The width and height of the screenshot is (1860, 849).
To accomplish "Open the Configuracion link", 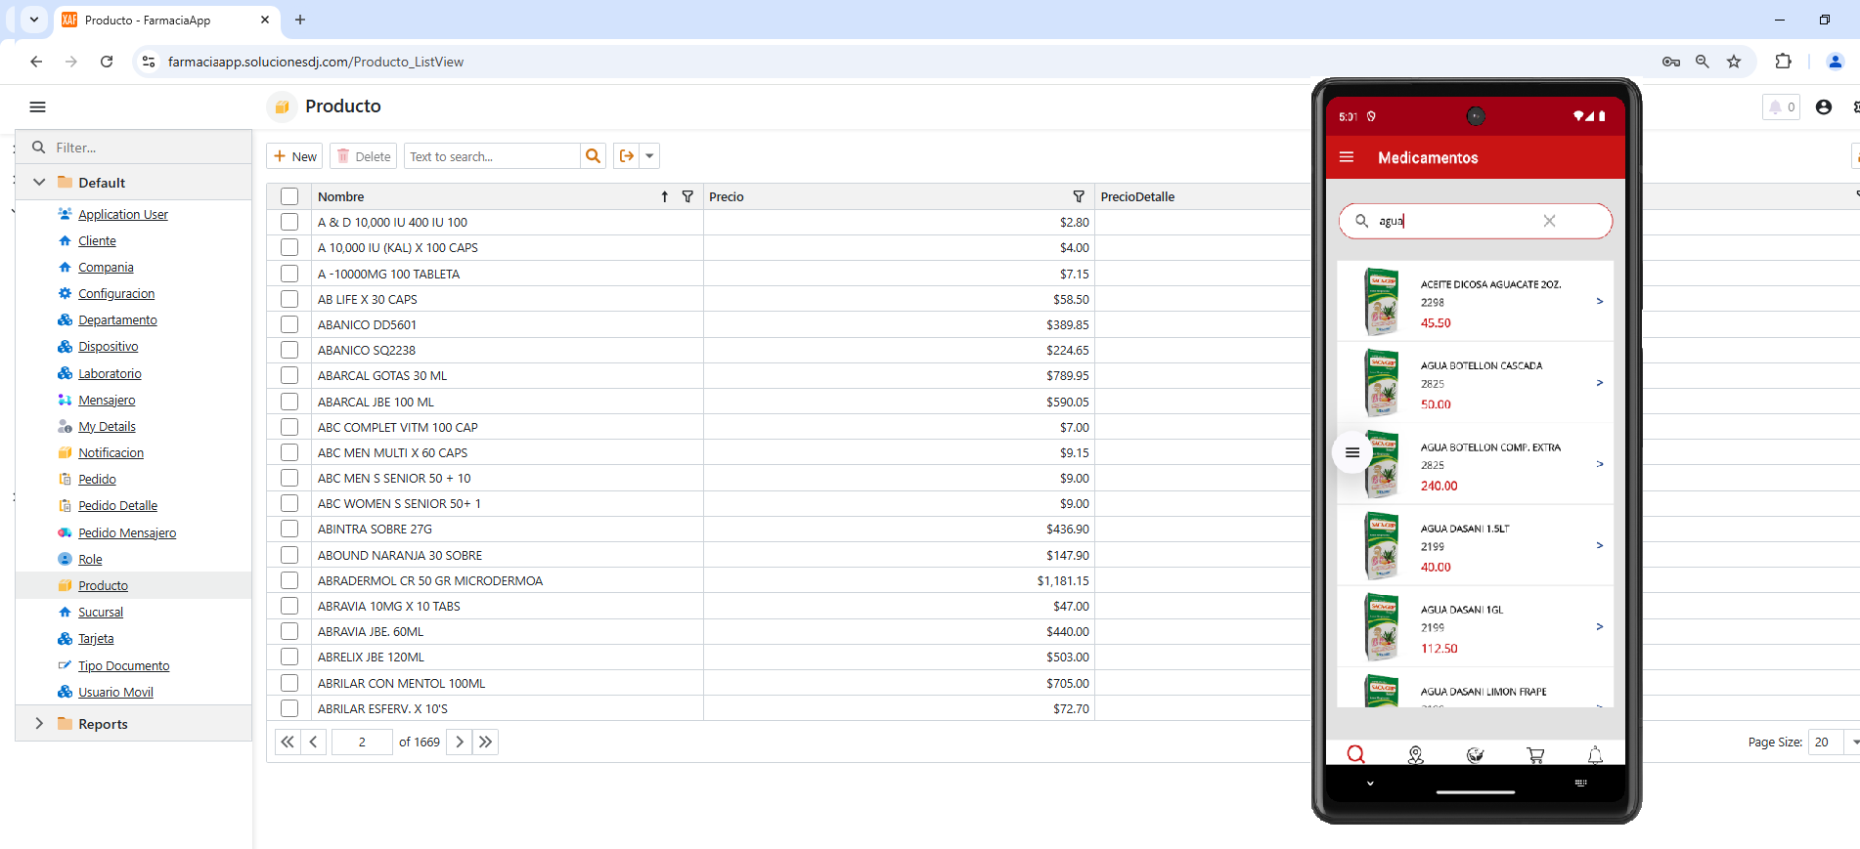I will (x=116, y=293).
